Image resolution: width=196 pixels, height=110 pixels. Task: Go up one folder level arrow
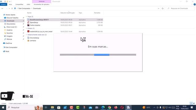coord(12,9)
